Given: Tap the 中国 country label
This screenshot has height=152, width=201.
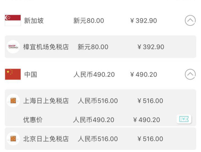Looking at the screenshot, I should [x=31, y=74].
